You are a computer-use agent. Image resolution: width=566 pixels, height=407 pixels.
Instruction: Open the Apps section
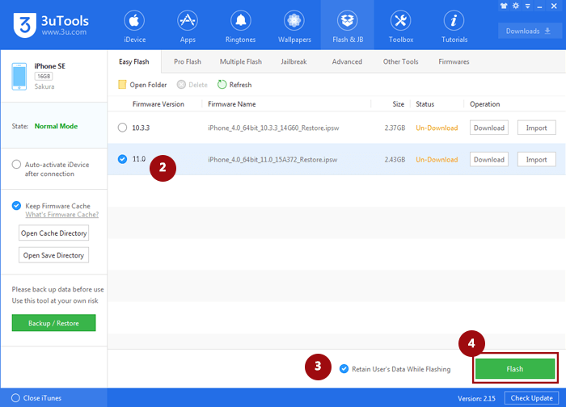click(188, 25)
